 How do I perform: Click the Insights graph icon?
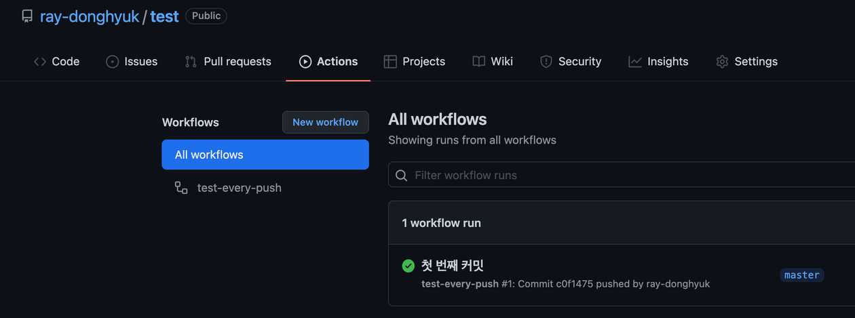635,62
